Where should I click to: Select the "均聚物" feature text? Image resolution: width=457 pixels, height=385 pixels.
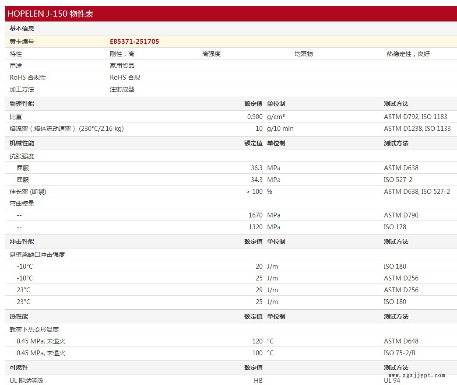pos(304,54)
